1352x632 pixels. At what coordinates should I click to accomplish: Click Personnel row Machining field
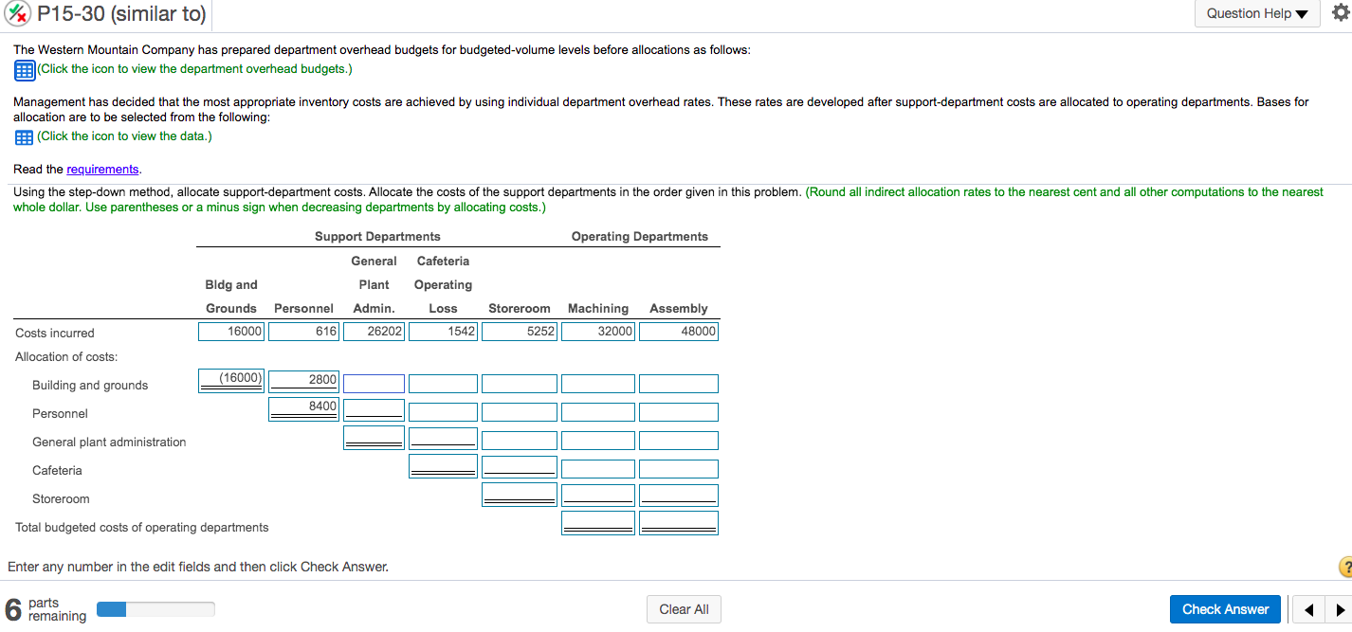pos(598,412)
